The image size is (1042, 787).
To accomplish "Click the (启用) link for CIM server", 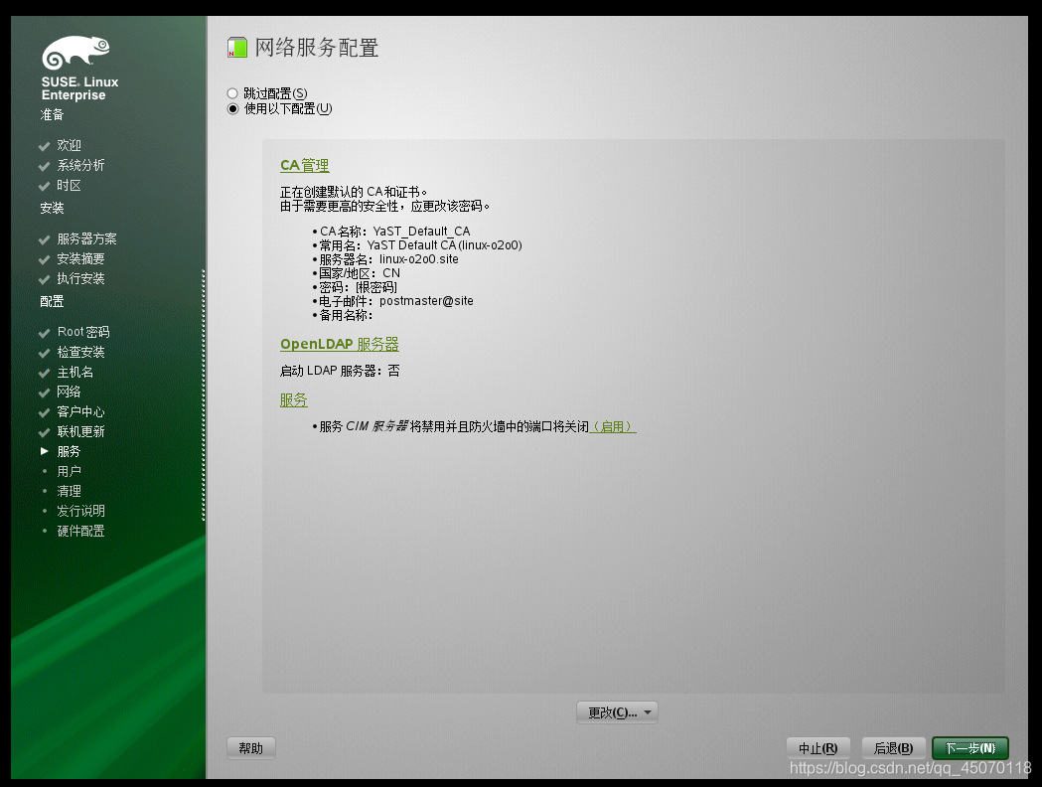I will [x=613, y=426].
